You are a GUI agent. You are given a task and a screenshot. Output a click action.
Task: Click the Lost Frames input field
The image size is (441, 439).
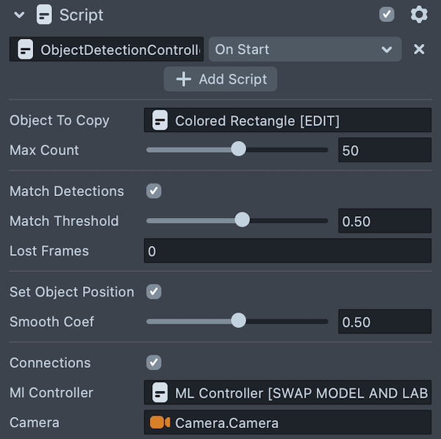(x=287, y=251)
